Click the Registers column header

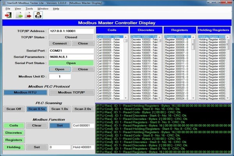(180, 30)
